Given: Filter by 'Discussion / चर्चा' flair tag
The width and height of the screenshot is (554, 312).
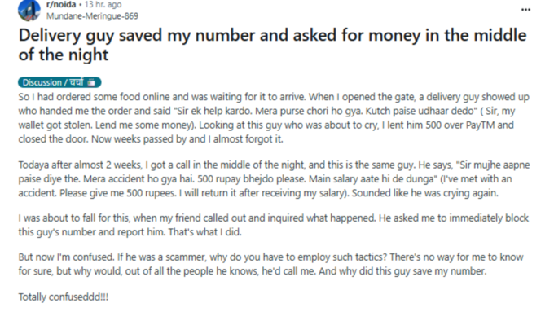Looking at the screenshot, I should point(59,82).
